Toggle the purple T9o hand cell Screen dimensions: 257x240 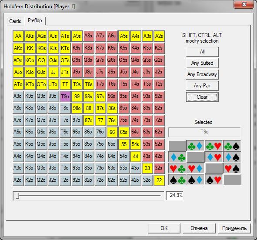coord(65,96)
